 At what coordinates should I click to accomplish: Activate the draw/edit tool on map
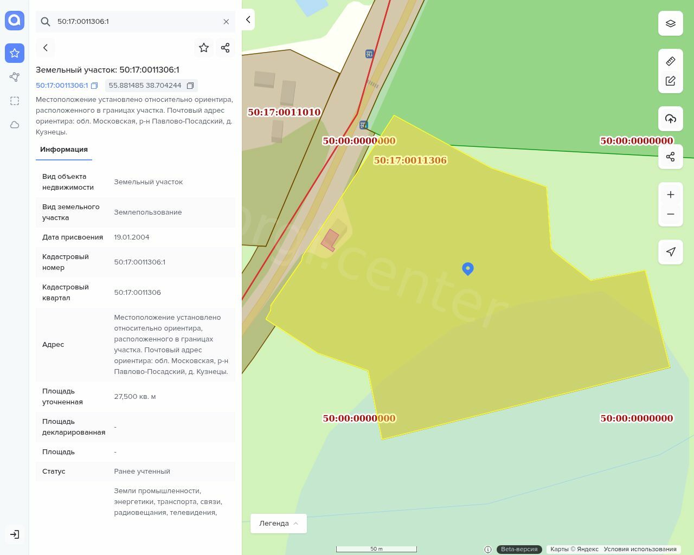click(670, 81)
